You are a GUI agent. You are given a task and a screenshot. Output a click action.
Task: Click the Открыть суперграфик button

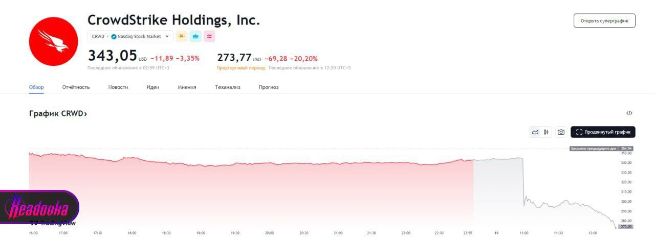[x=604, y=21]
